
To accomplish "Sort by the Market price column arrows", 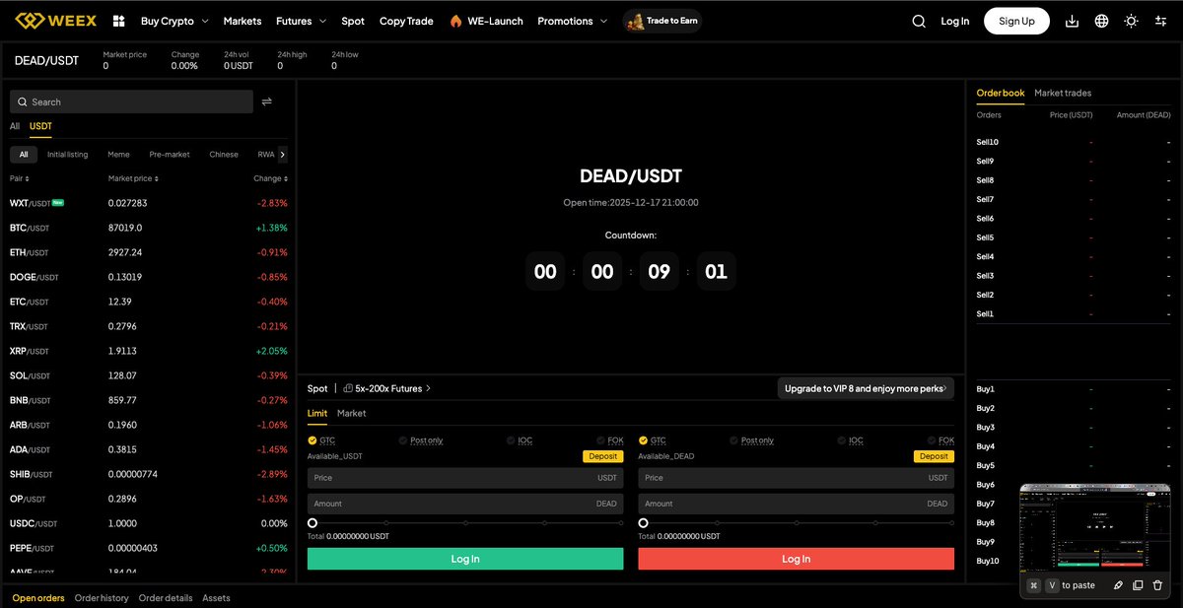I will click(x=156, y=179).
